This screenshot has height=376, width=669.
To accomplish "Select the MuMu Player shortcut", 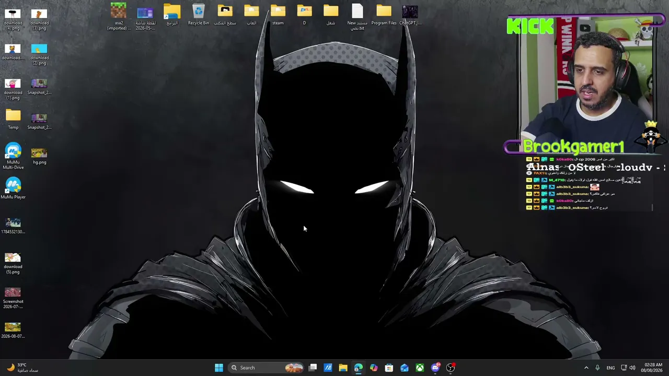I will coord(13,189).
